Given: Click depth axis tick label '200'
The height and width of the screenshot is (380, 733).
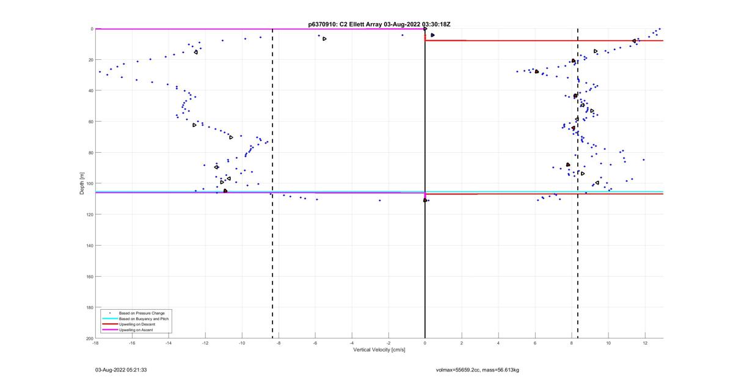Looking at the screenshot, I should point(89,338).
